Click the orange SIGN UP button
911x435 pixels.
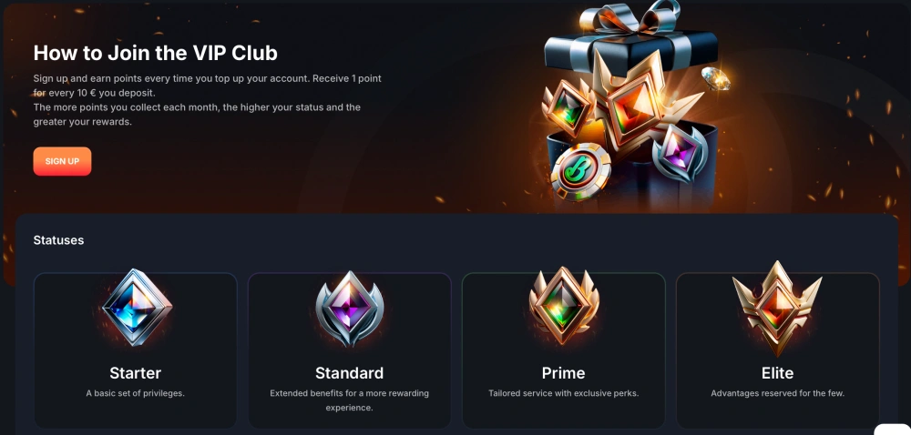[x=62, y=161]
